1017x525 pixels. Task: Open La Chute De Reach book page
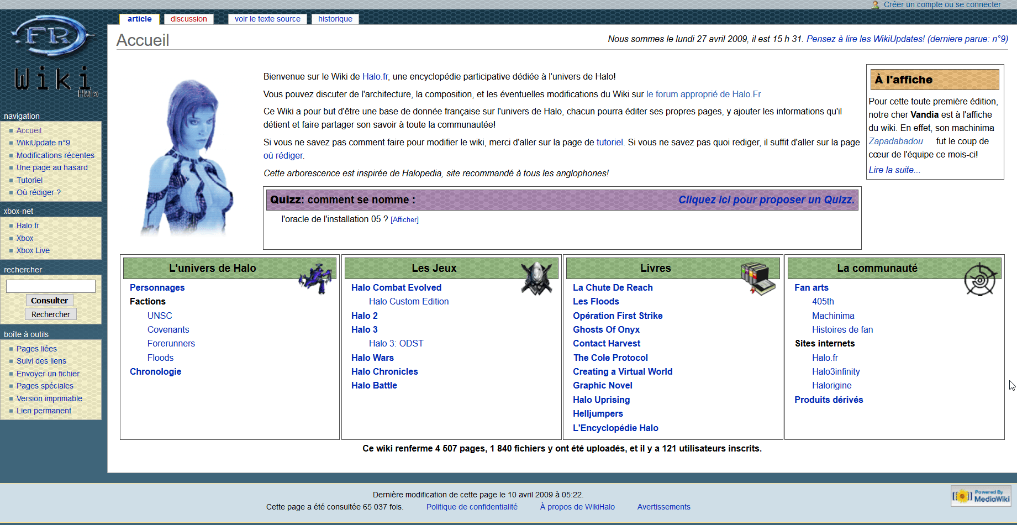coord(613,287)
